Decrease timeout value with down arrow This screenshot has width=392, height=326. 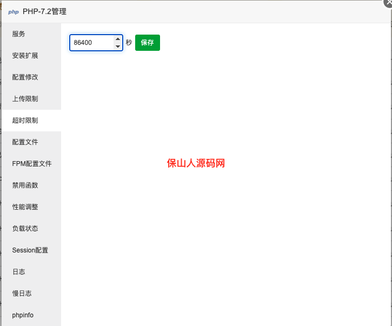pyautogui.click(x=118, y=46)
